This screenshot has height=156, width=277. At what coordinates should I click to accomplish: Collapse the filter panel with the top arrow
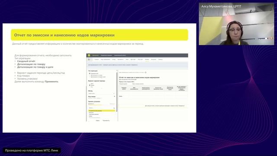point(117,70)
